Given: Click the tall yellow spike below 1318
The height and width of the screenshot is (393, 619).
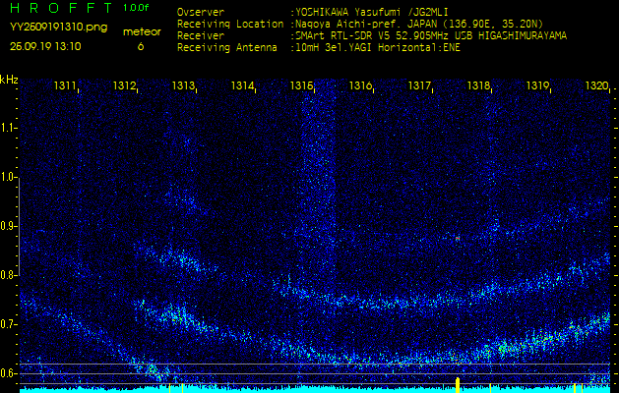Looking at the screenshot, I should click(458, 382).
